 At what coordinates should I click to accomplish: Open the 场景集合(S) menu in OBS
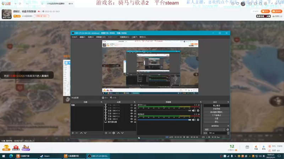125,37
